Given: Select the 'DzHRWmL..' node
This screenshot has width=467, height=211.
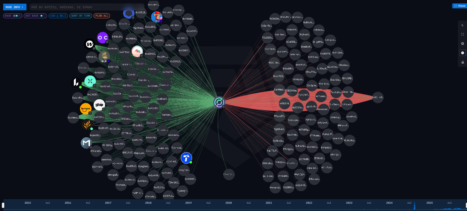Looking at the screenshot, I should (x=279, y=89).
